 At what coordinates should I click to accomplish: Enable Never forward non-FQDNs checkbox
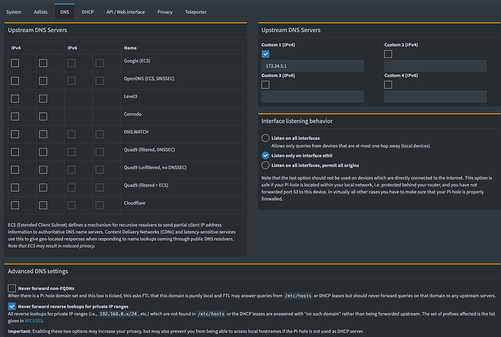12,288
